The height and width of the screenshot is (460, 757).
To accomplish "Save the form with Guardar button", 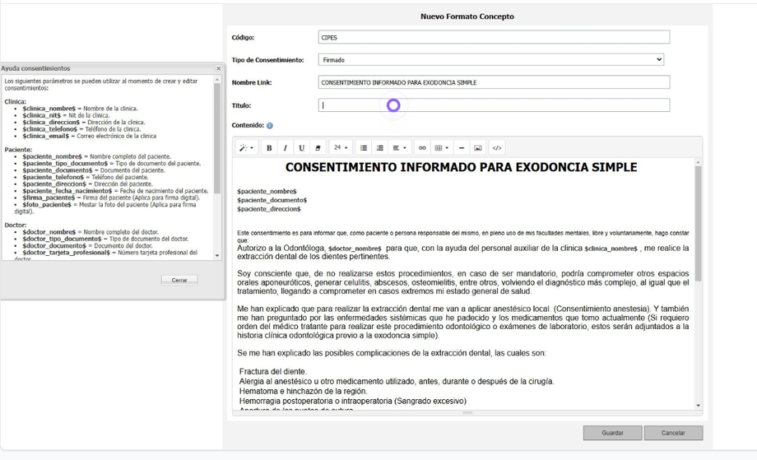I will tap(612, 433).
